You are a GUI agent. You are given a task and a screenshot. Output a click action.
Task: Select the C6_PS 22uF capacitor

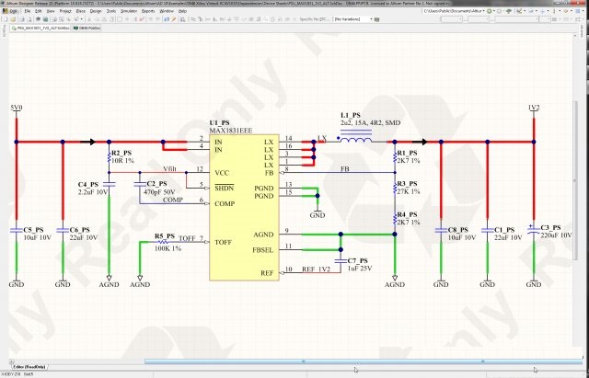click(63, 230)
